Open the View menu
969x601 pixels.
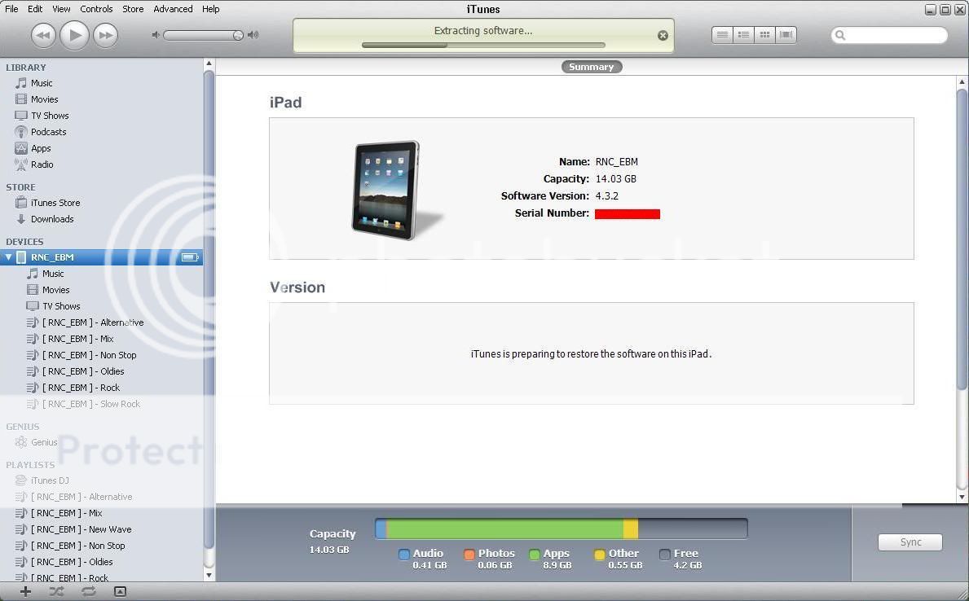(61, 9)
